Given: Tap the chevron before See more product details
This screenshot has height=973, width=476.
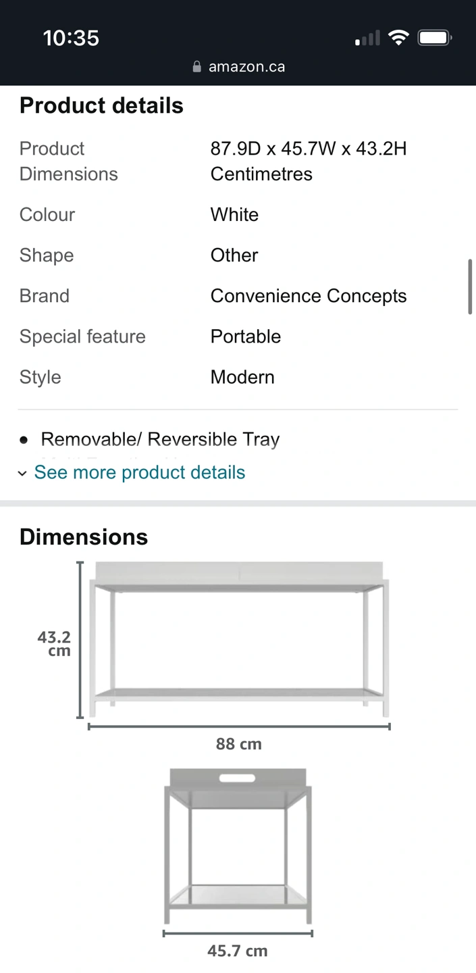Looking at the screenshot, I should (22, 473).
